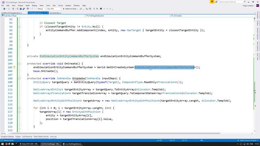The width and height of the screenshot is (260, 146).
Task: Open the FindTargetJobSystem class dropdown
Action: [128, 16]
